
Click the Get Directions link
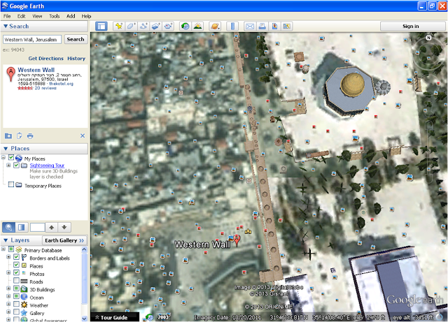(x=45, y=59)
